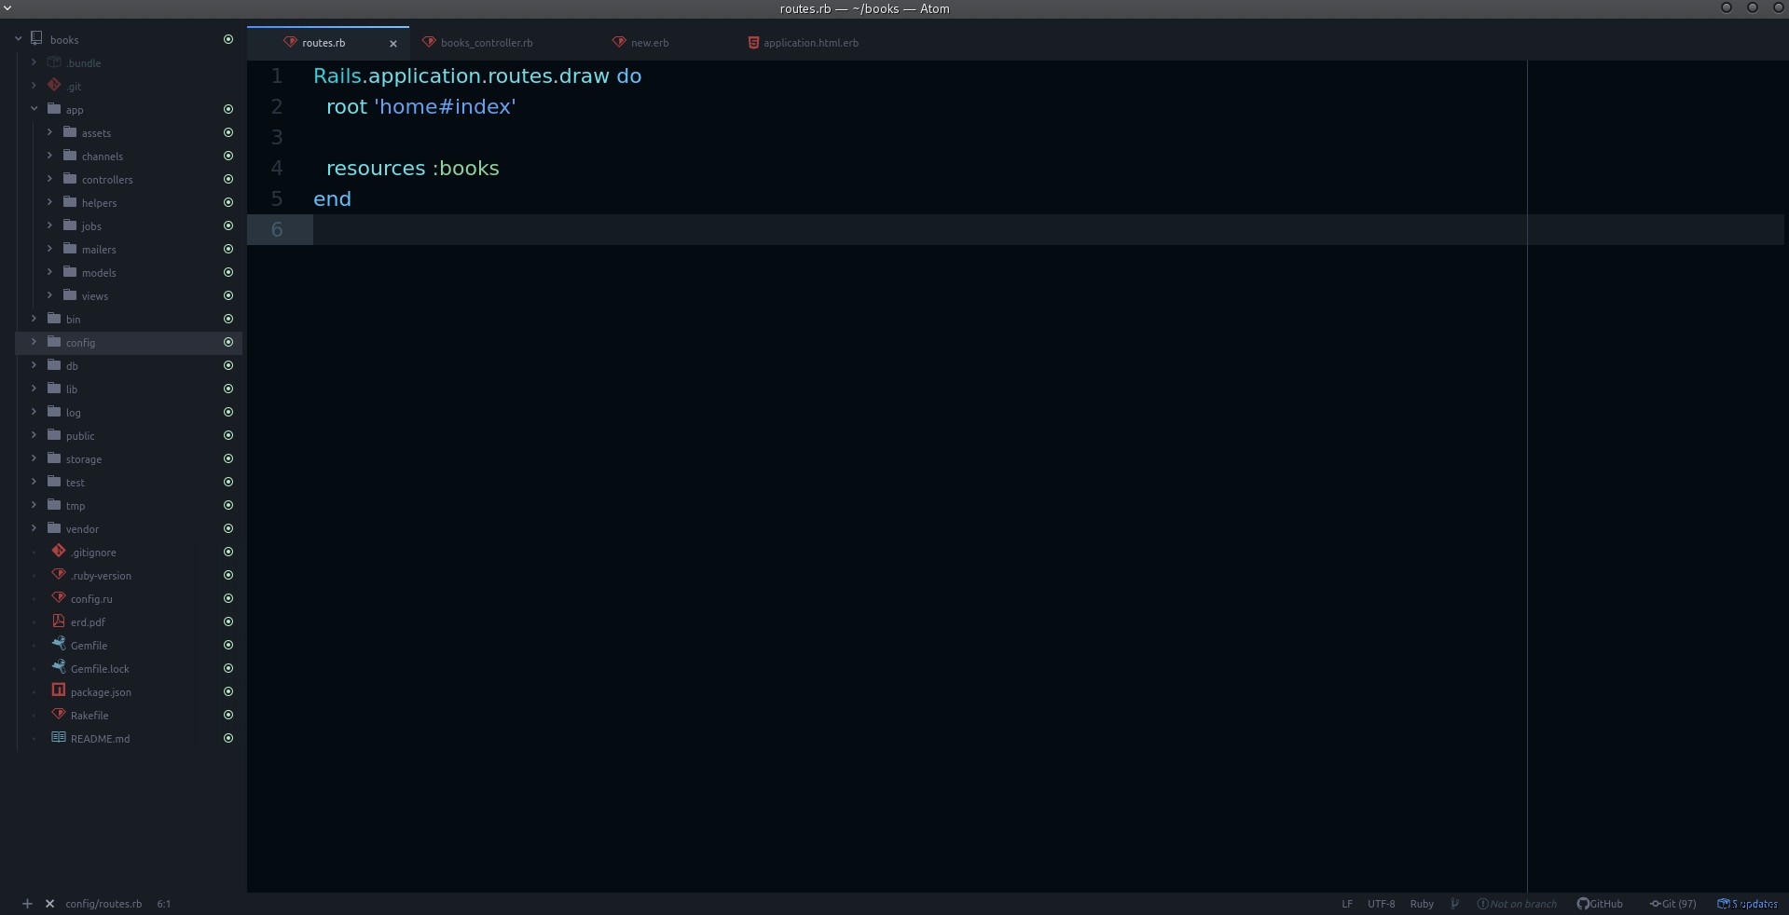Image resolution: width=1789 pixels, height=915 pixels.
Task: Close the routes.rb tab
Action: click(393, 44)
